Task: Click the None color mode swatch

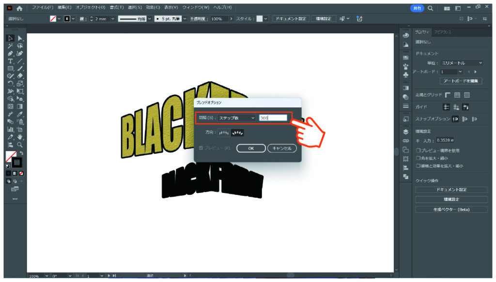Action: click(21, 173)
